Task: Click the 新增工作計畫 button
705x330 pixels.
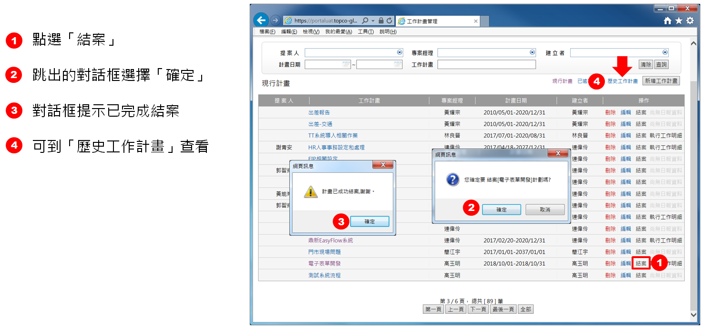Action: (x=661, y=81)
